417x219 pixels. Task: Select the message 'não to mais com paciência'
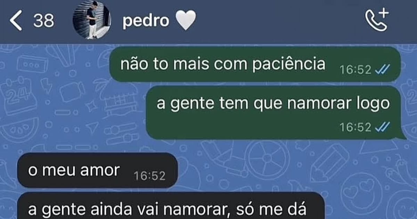[x=255, y=64]
